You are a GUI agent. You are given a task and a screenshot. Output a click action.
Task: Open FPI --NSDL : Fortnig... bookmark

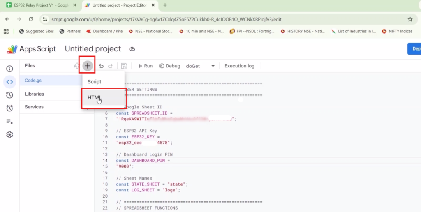tap(252, 31)
